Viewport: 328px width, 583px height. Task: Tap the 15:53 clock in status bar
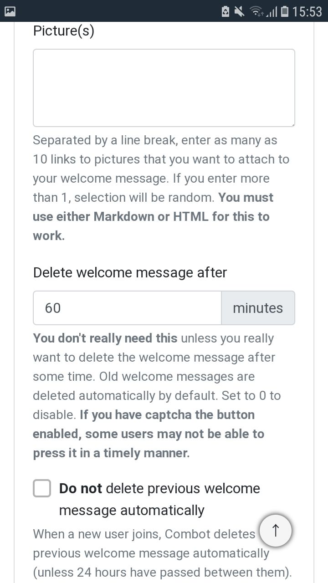coord(307,11)
